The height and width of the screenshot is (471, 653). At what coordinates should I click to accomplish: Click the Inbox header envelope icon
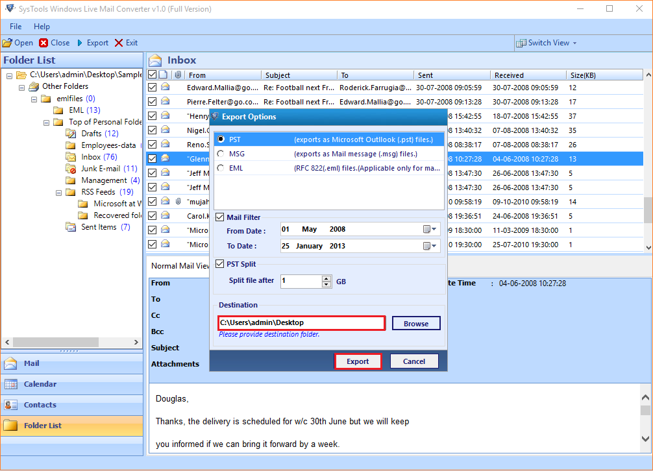(155, 60)
